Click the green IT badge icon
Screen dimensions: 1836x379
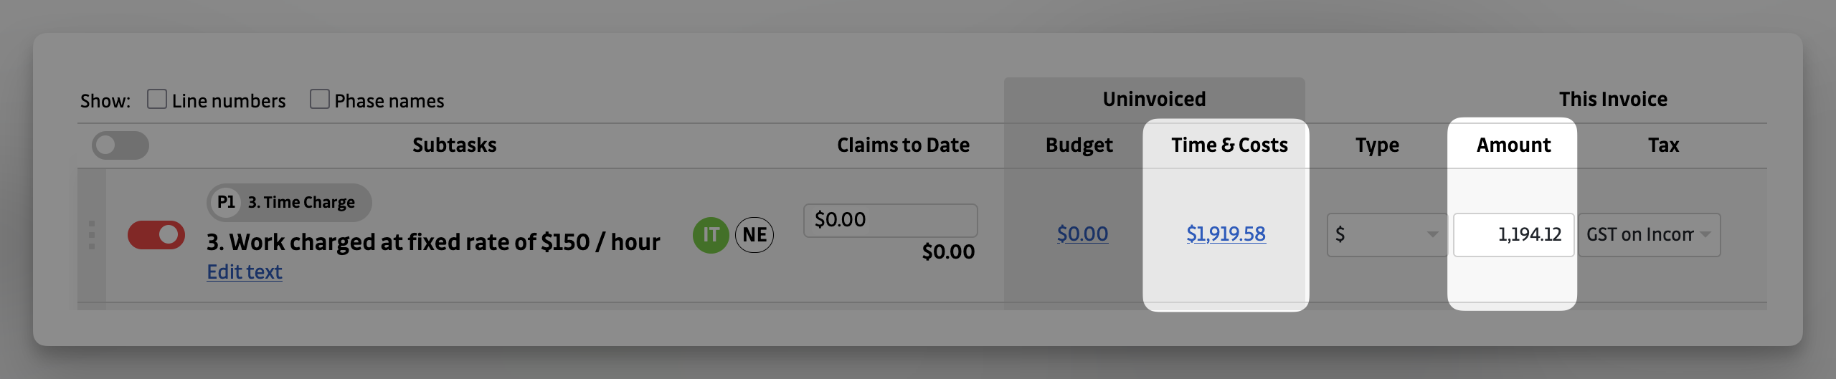pos(710,235)
